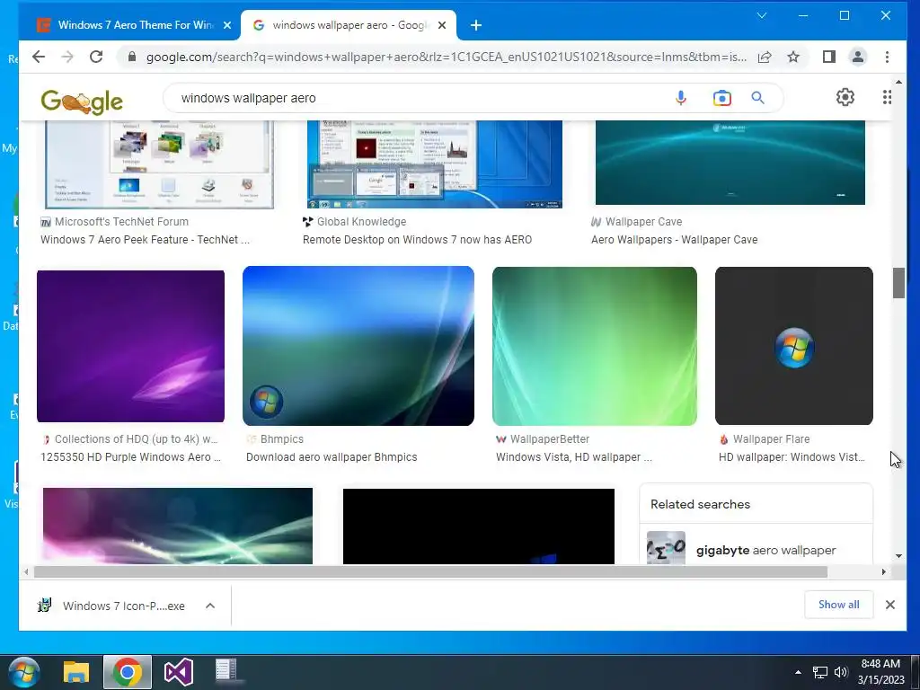
Task: Open the Chrome profile avatar
Action: [858, 57]
